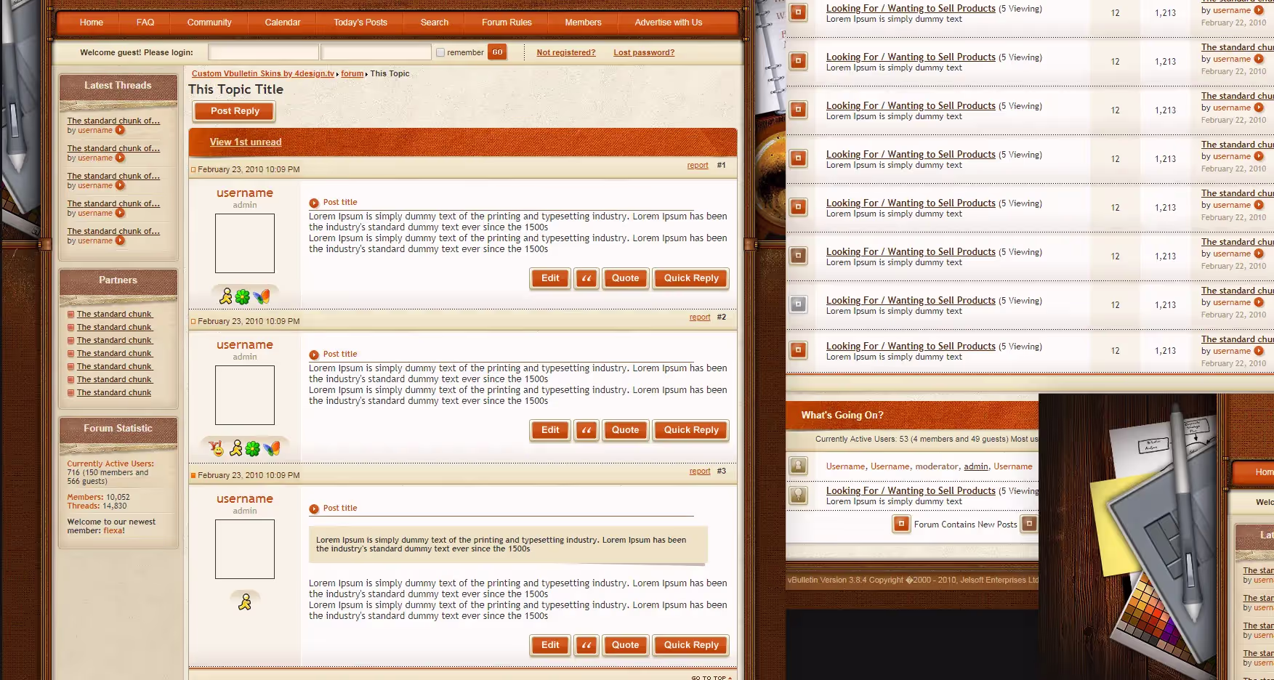
Task: Click Quick Reply on post #1
Action: (691, 278)
